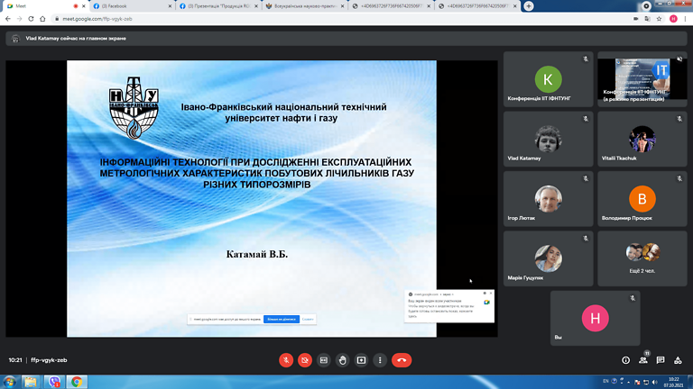Open a new browser tab
693x389 pixels.
point(529,6)
